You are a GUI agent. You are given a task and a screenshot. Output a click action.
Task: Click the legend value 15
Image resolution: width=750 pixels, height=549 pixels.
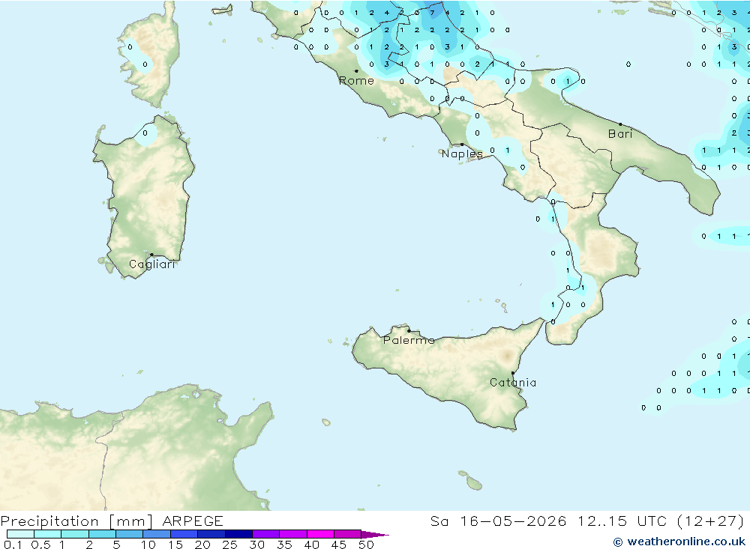[x=175, y=545]
